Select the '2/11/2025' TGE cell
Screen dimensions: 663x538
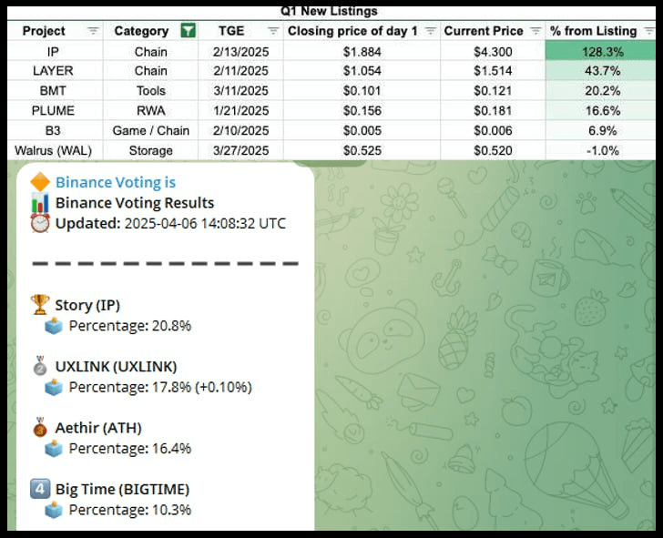click(241, 71)
